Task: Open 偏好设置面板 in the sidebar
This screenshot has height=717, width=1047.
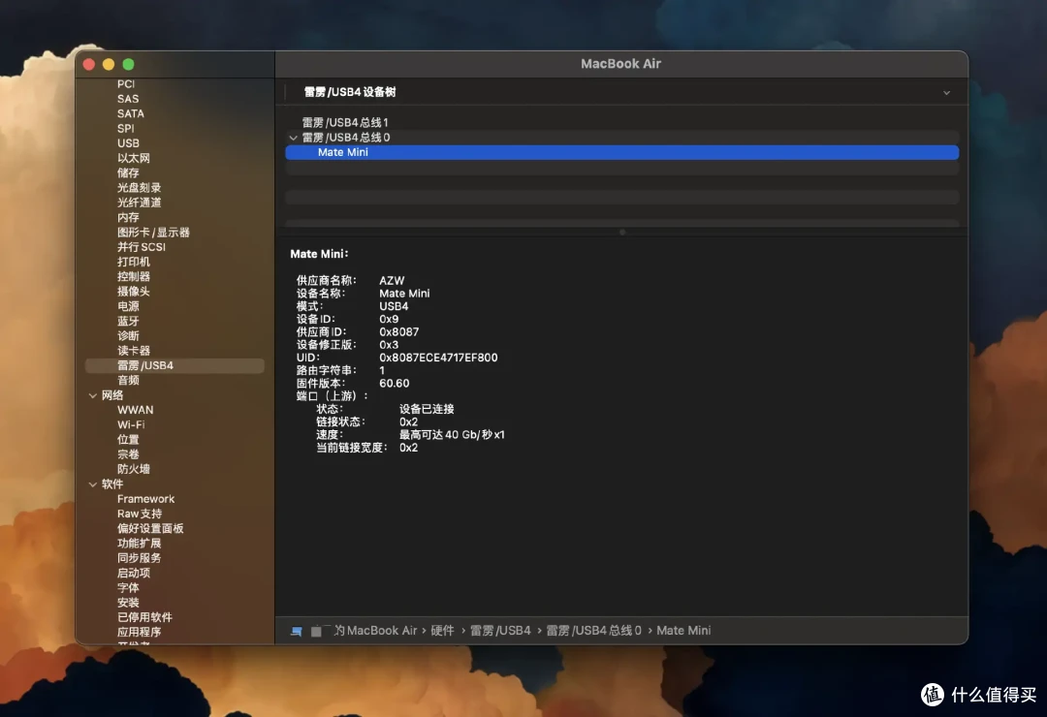Action: [x=150, y=528]
